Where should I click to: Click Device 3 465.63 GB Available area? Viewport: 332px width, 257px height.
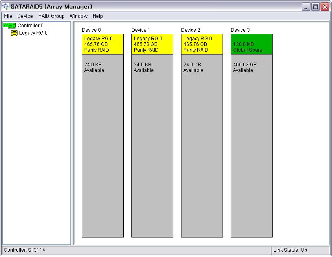pyautogui.click(x=251, y=146)
